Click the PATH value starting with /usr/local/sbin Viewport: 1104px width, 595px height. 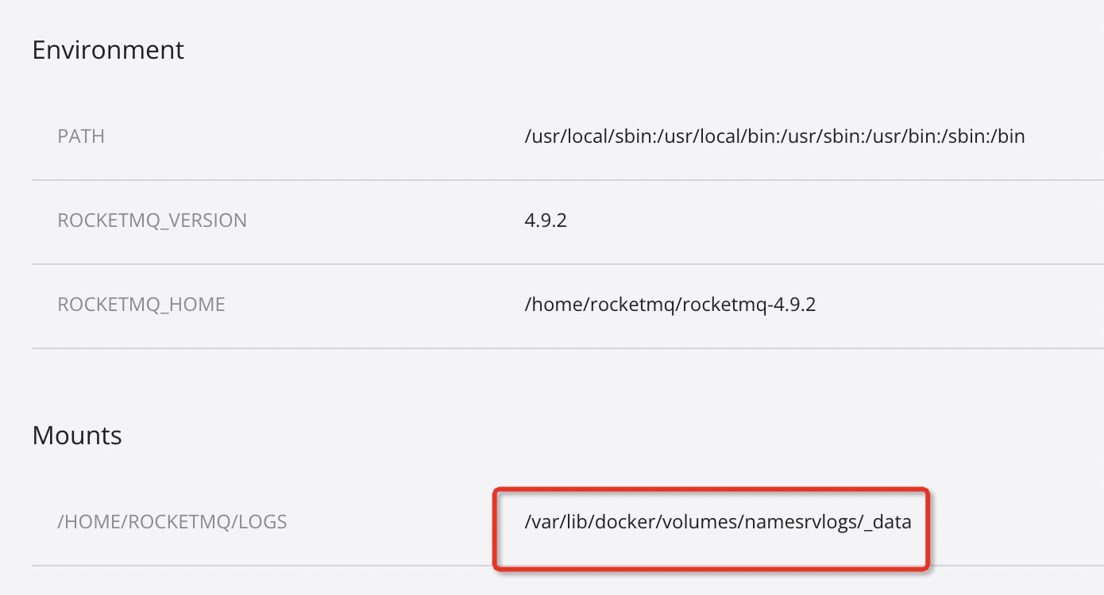[774, 136]
